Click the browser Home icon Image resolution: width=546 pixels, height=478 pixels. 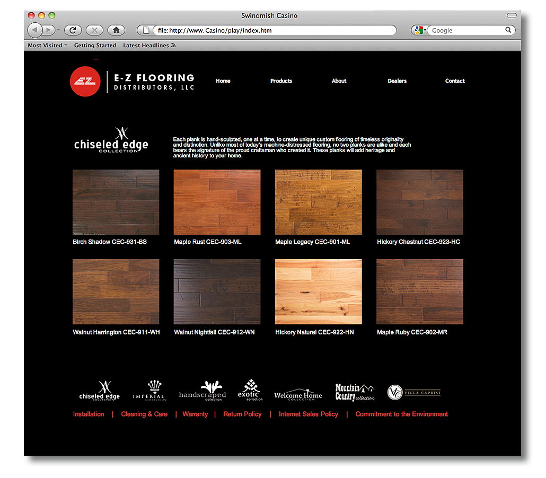[116, 30]
